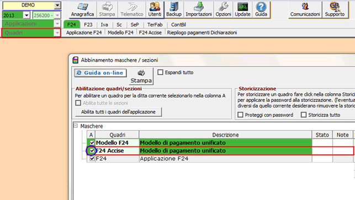Click the Descrizione column header
Image resolution: width=355 pixels, height=200 pixels.
(225, 135)
